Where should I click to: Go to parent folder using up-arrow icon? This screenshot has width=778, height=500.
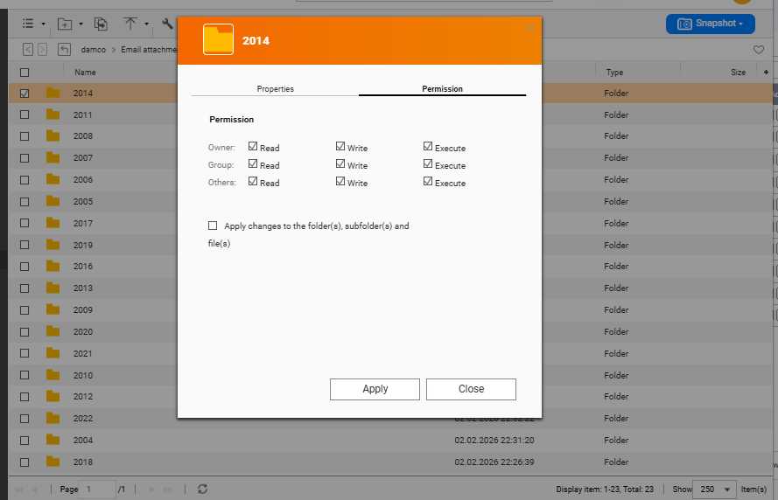pos(64,50)
